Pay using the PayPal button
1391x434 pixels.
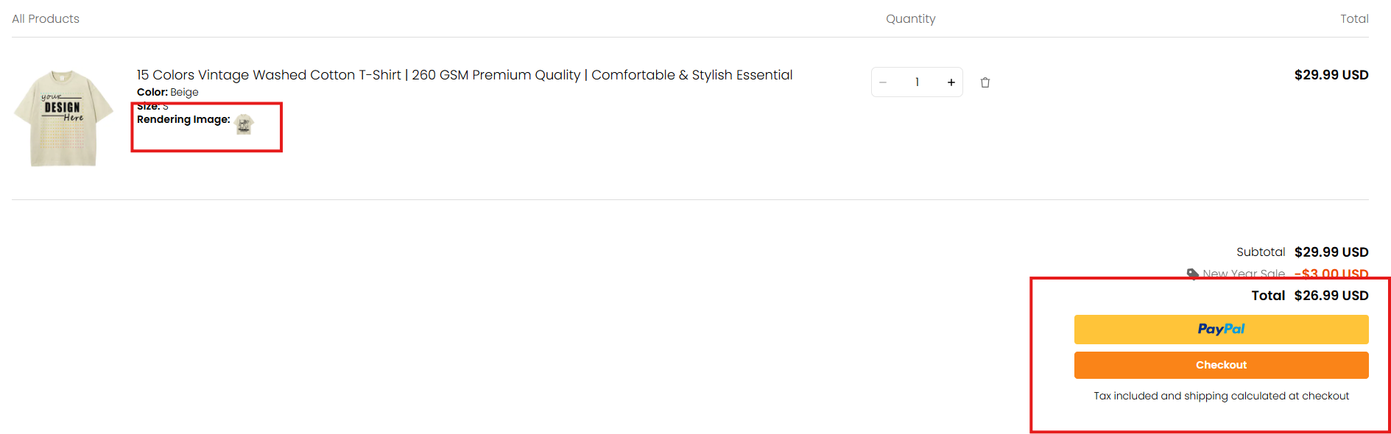1221,330
